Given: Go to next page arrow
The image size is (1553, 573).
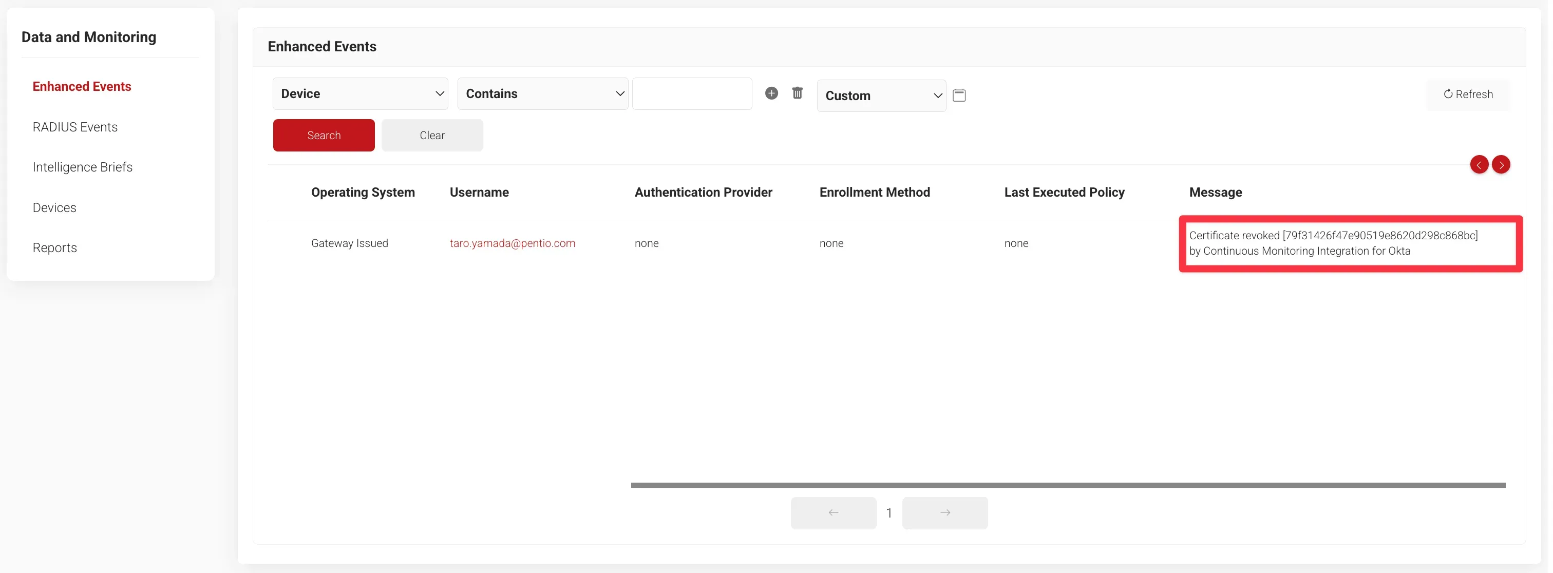Looking at the screenshot, I should (945, 513).
